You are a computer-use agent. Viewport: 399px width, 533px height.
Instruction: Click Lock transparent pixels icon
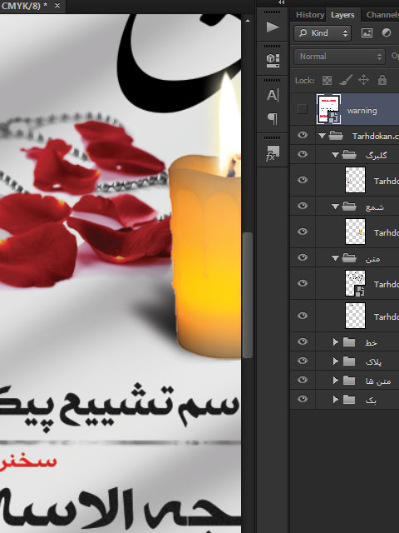click(327, 81)
